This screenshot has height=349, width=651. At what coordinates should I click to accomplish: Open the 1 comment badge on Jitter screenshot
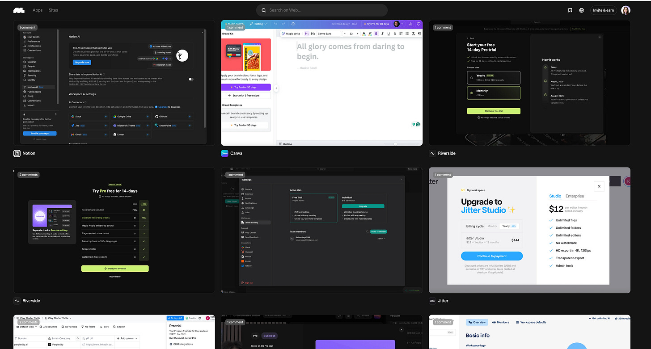pos(443,175)
